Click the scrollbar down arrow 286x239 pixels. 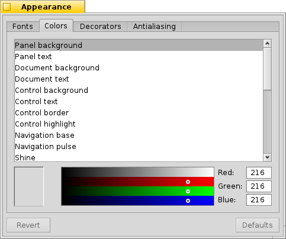tap(268, 157)
